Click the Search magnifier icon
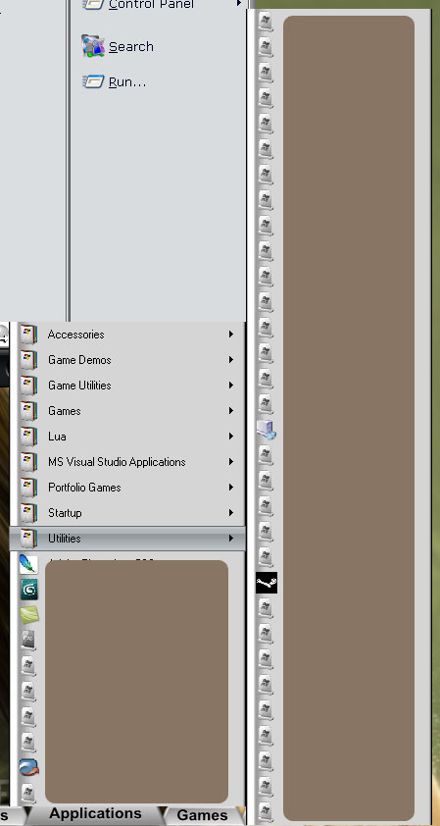This screenshot has height=826, width=440. pyautogui.click(x=93, y=46)
